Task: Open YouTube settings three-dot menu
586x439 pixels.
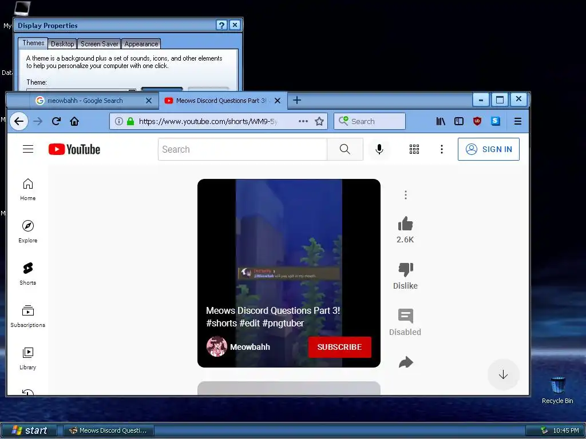Action: 442,149
